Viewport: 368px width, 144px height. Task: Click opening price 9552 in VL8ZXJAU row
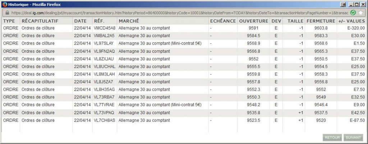(253, 59)
